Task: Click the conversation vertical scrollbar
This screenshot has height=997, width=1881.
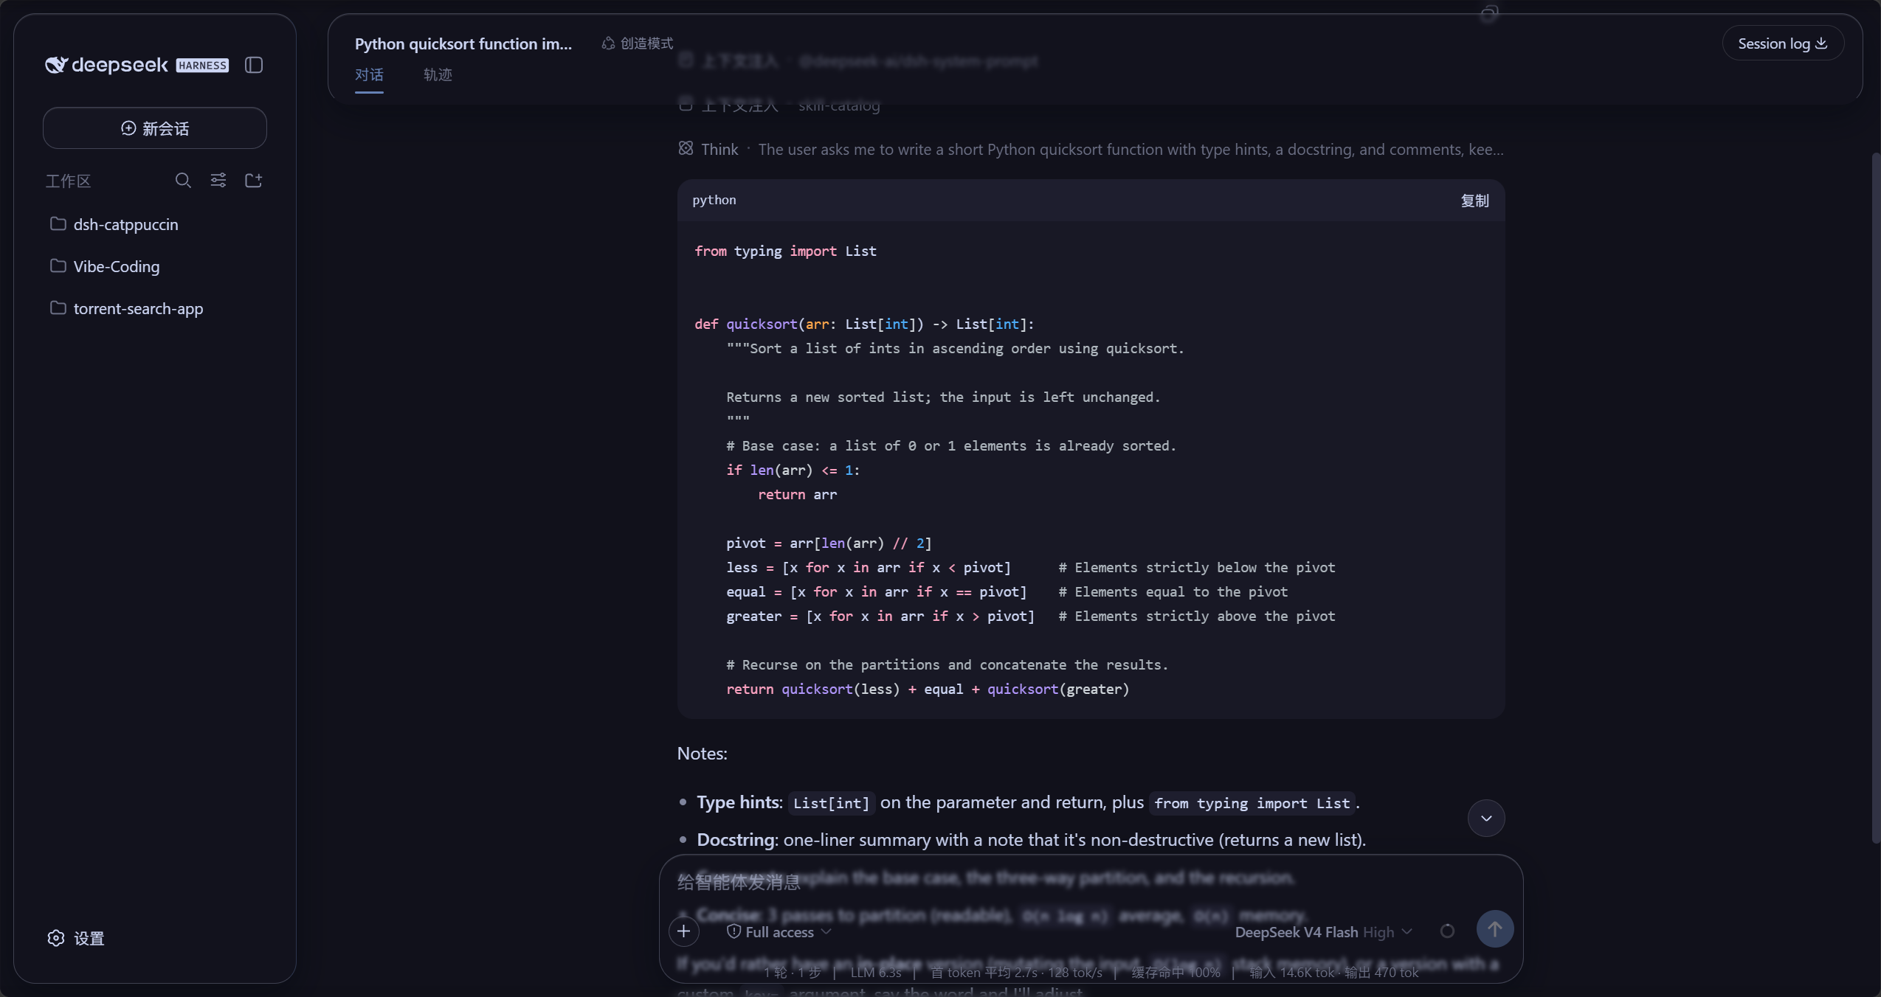Action: click(x=1876, y=498)
